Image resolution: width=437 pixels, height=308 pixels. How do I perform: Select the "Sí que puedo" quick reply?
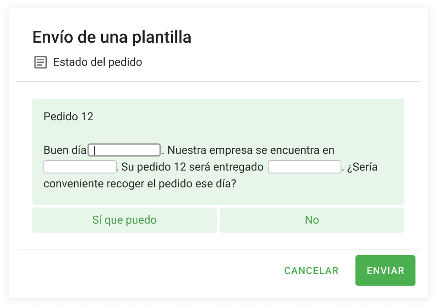[124, 220]
